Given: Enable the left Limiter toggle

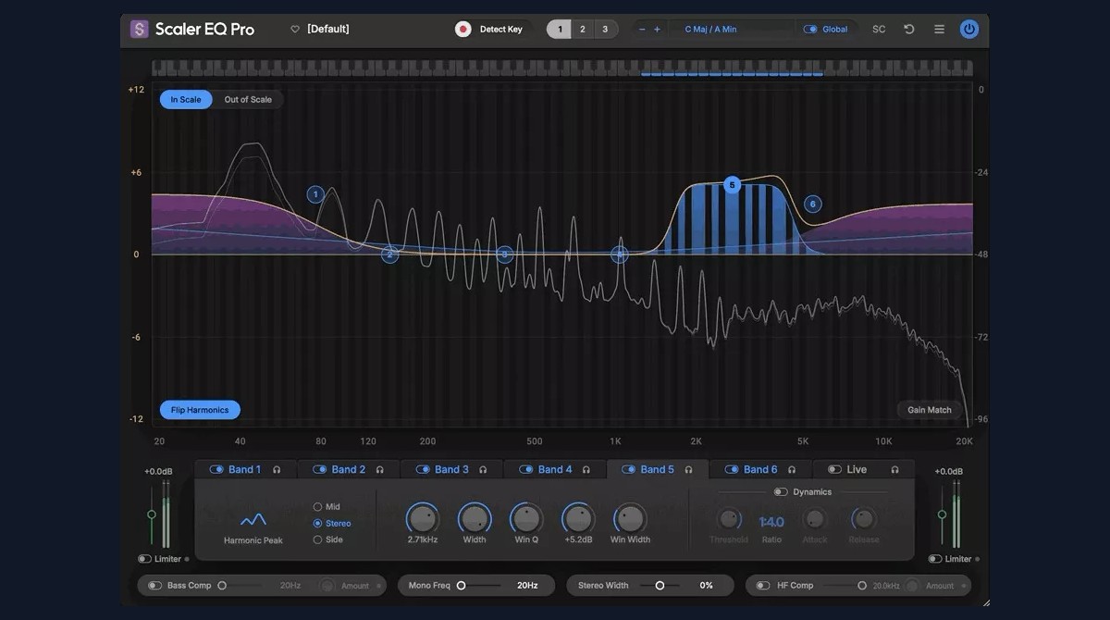Looking at the screenshot, I should 144,559.
